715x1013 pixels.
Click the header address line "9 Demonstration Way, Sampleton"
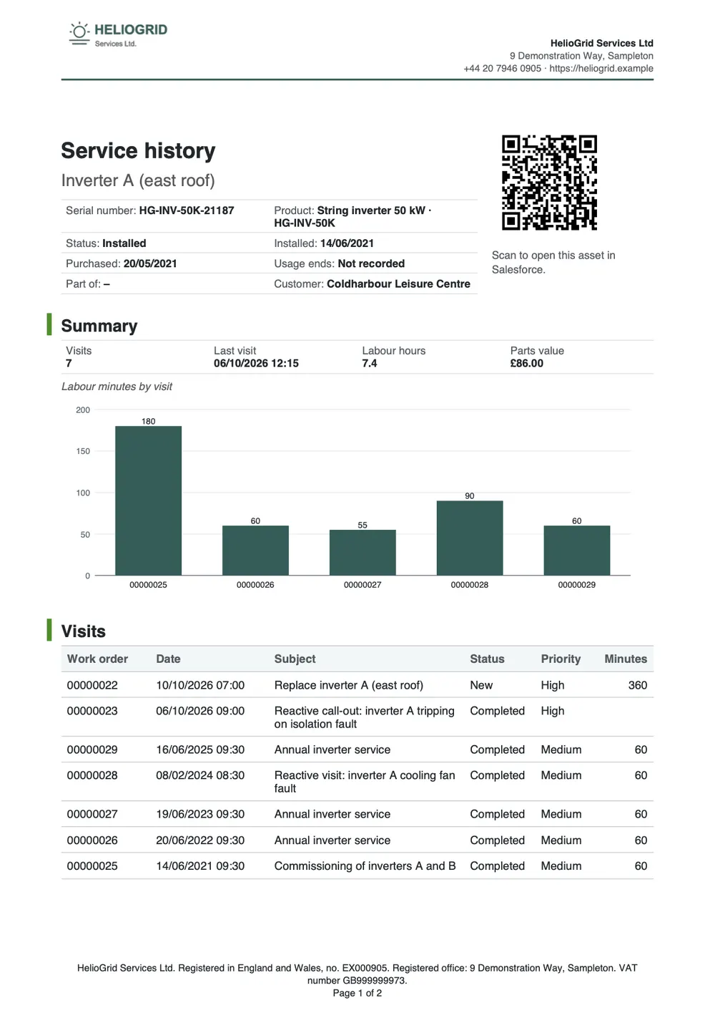pyautogui.click(x=581, y=56)
